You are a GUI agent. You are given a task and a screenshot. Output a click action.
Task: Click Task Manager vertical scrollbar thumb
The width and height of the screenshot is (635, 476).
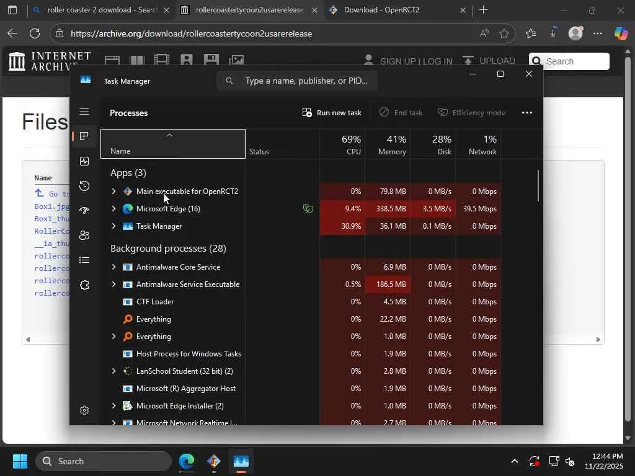pos(538,186)
